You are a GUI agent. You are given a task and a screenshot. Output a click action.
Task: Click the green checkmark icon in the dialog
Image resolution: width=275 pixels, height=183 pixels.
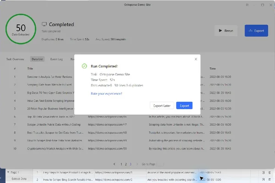(84, 66)
